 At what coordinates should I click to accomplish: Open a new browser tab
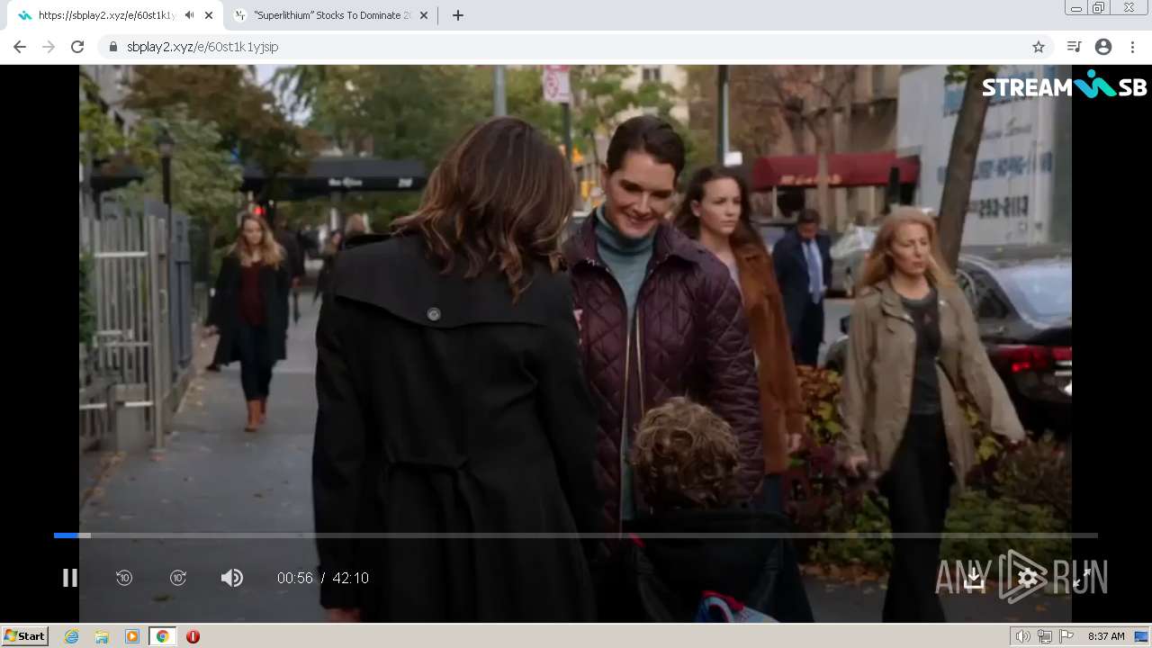(x=458, y=15)
